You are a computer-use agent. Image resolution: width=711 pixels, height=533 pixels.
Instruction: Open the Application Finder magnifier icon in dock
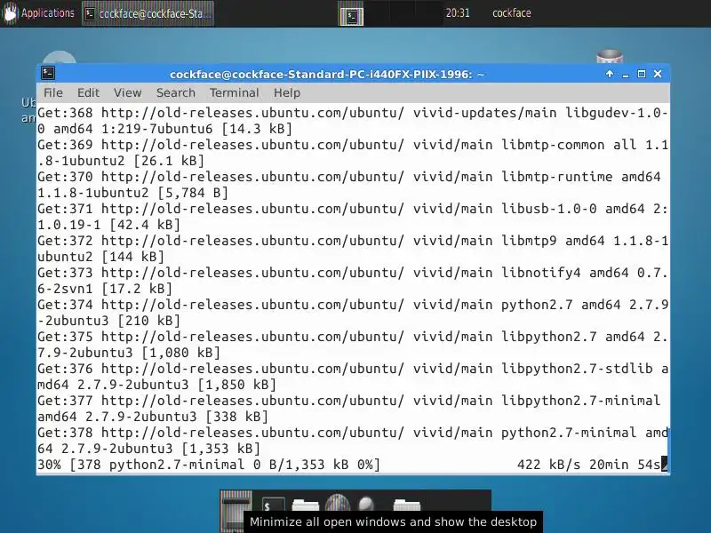point(366,505)
